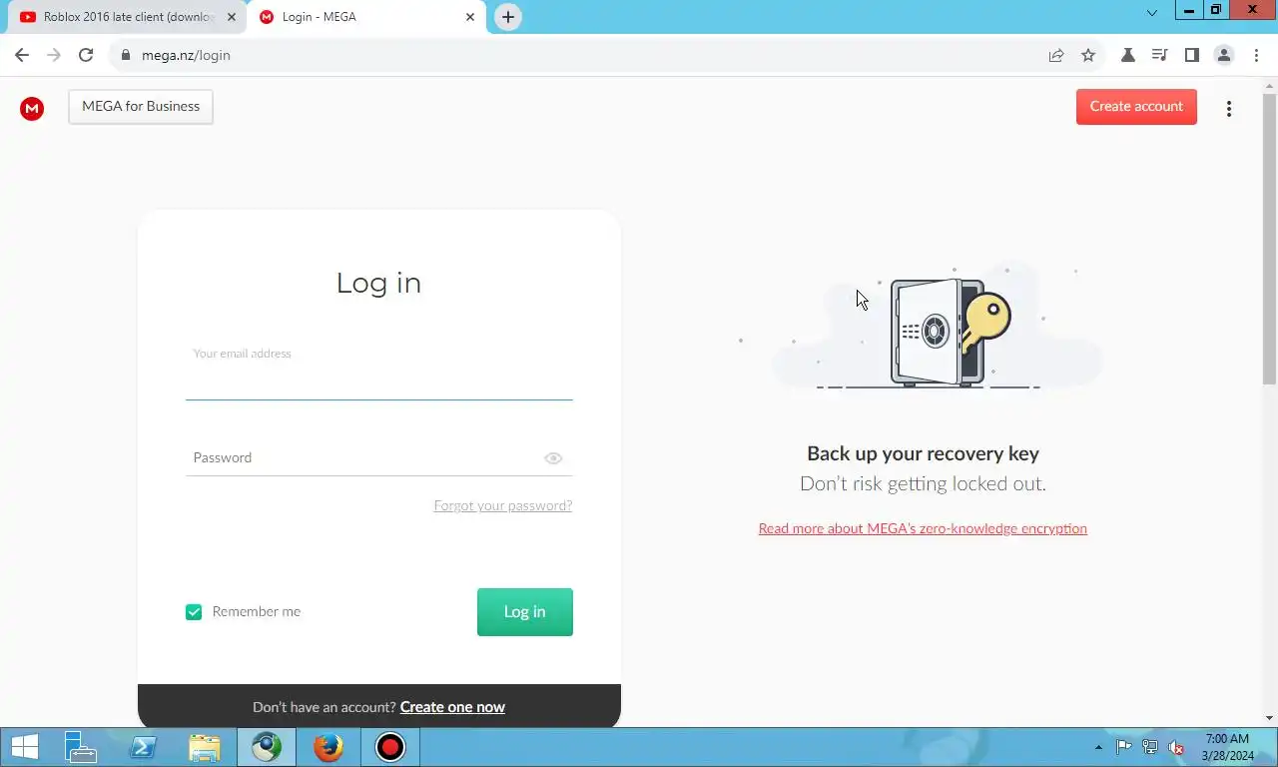The image size is (1278, 767).
Task: Click the Create account button
Action: pos(1136,107)
